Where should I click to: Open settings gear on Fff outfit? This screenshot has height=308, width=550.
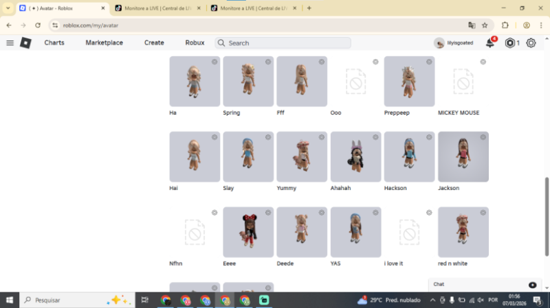pyautogui.click(x=321, y=62)
